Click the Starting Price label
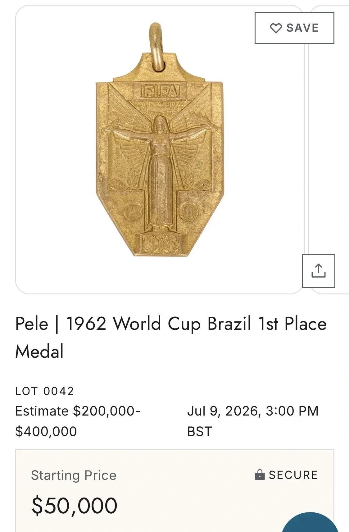 tap(74, 475)
